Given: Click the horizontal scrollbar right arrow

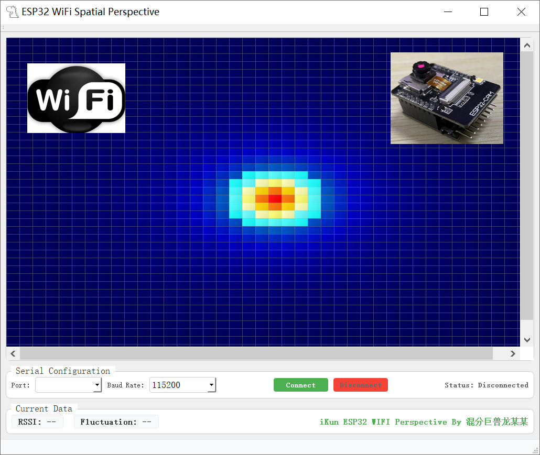Looking at the screenshot, I should (x=513, y=353).
